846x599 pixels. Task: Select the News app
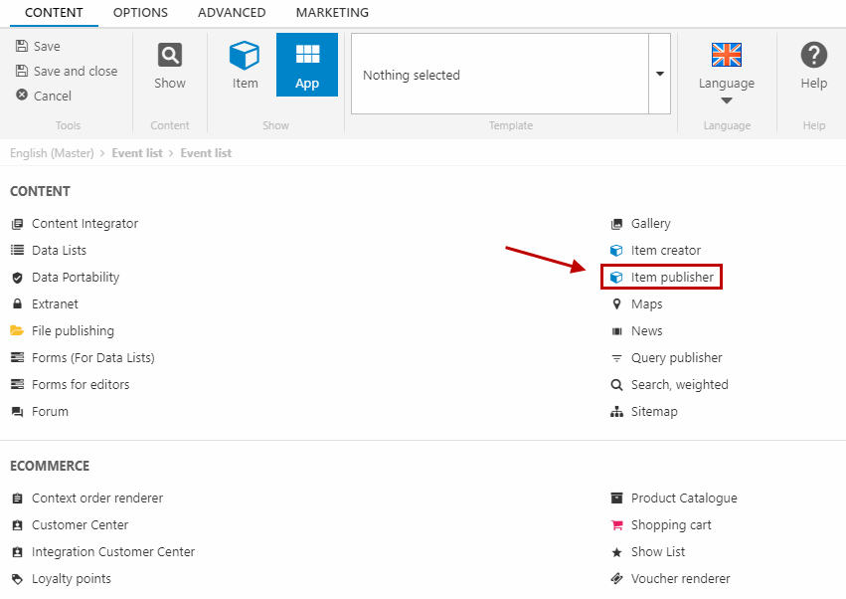click(636, 330)
